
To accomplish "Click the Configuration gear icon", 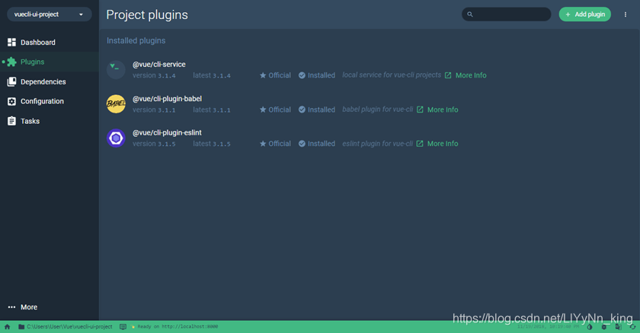I will pyautogui.click(x=12, y=101).
